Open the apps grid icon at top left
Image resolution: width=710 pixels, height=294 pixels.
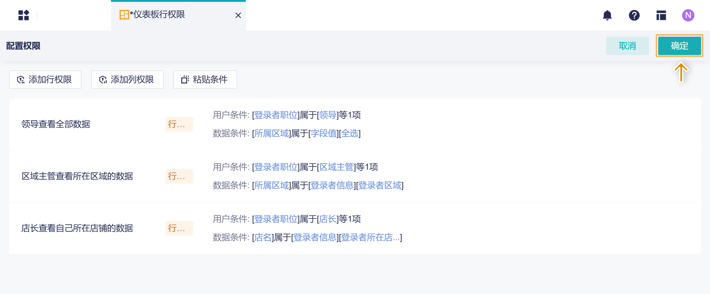(x=24, y=15)
